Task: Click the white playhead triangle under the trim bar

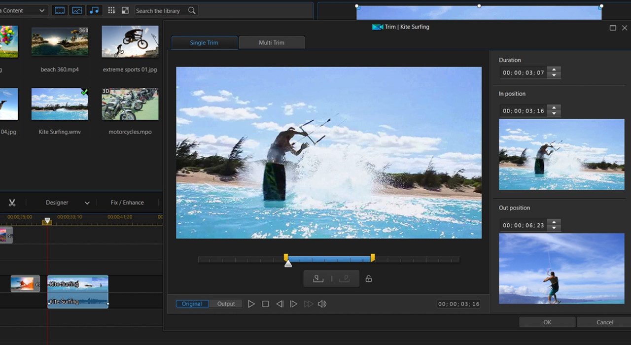Action: coord(288,264)
